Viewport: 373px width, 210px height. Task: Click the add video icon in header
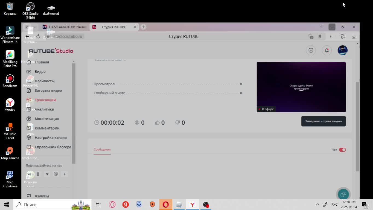coord(311,50)
